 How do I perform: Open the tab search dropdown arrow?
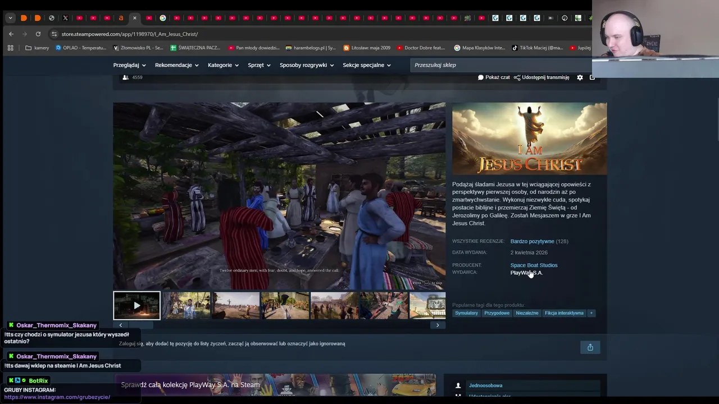(10, 18)
